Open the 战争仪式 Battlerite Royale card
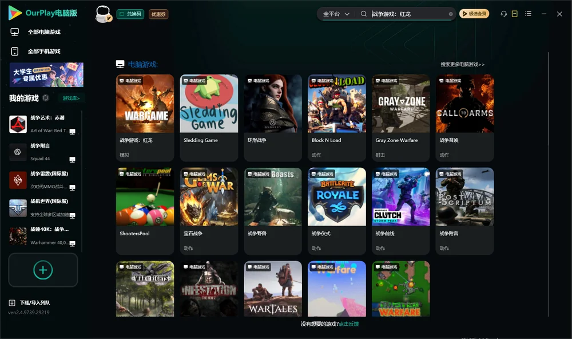 pos(337,211)
